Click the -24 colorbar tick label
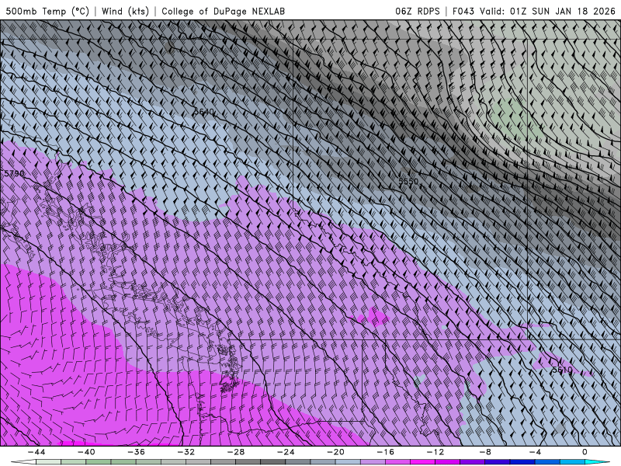 pos(286,452)
